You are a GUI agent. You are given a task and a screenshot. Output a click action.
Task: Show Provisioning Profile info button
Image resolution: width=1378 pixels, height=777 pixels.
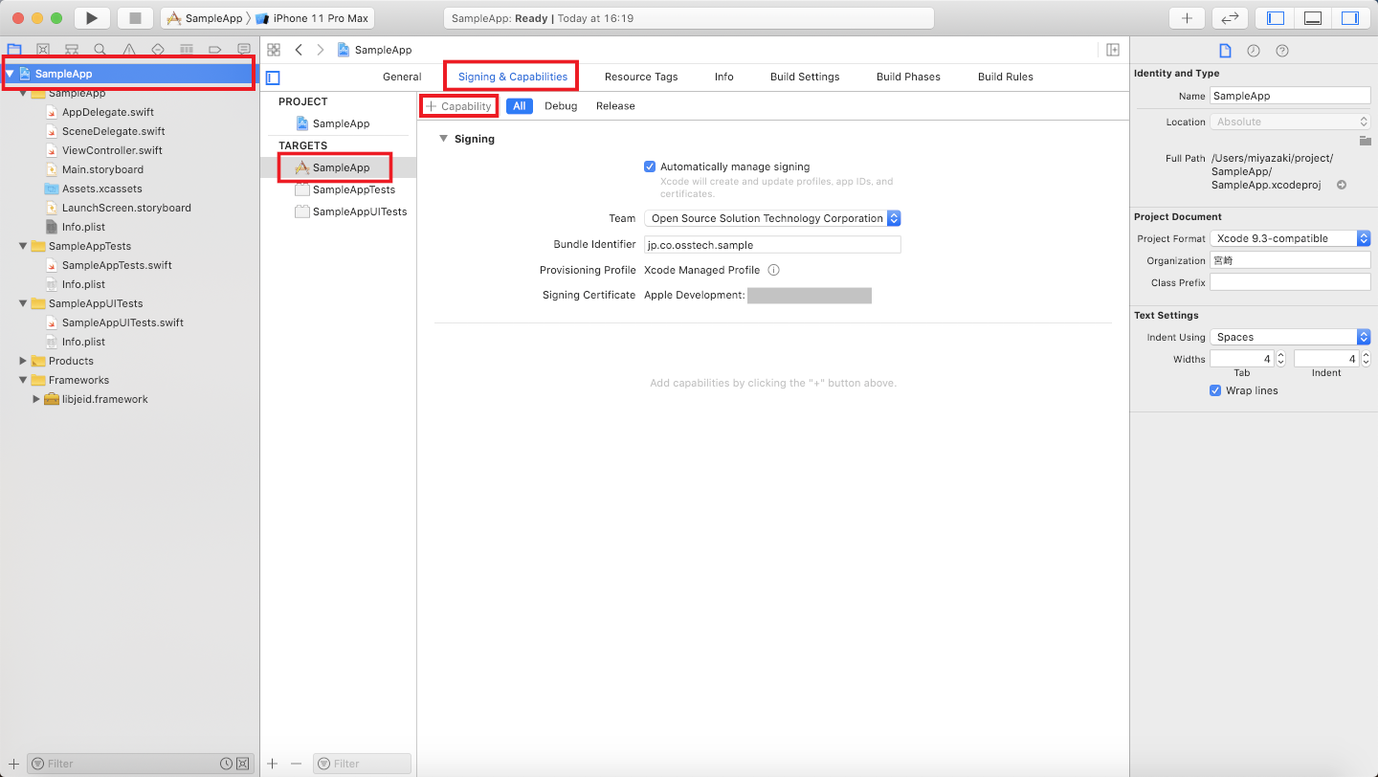[x=773, y=270]
